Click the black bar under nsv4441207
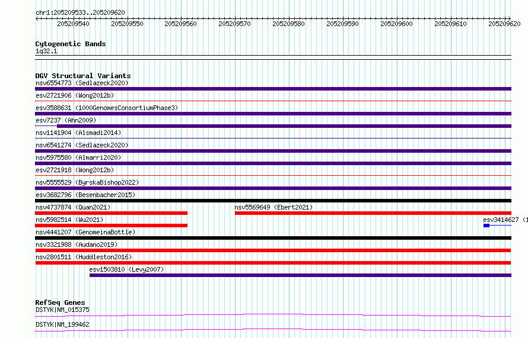Viewport: 528px width, 338px height. [x=273, y=238]
